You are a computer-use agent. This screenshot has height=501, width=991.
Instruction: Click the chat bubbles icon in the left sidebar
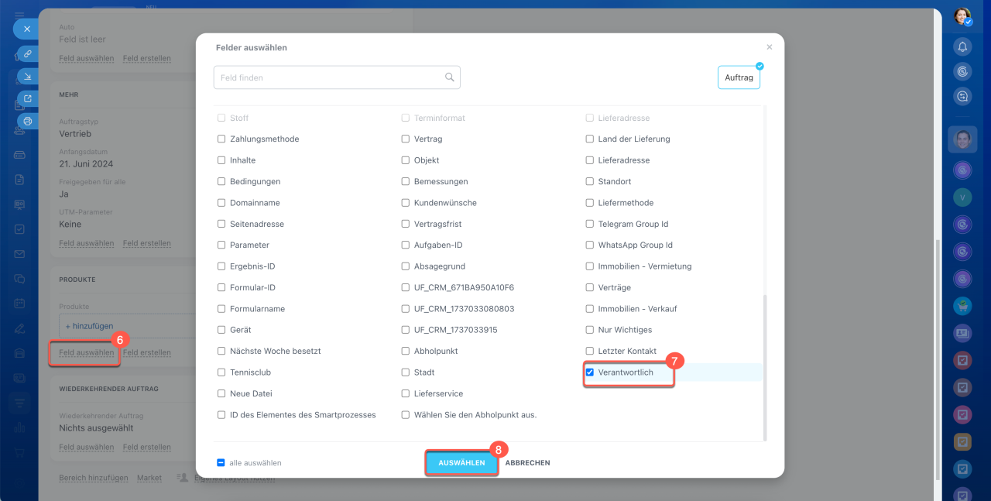[x=19, y=279]
